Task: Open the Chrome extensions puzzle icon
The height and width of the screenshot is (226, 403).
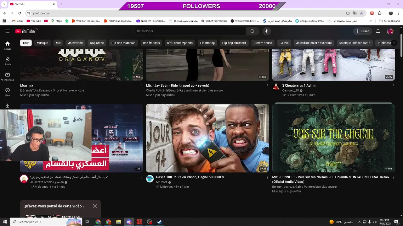Action: [379, 13]
